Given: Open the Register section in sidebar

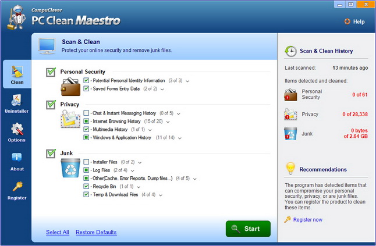Looking at the screenshot, I should point(17,191).
